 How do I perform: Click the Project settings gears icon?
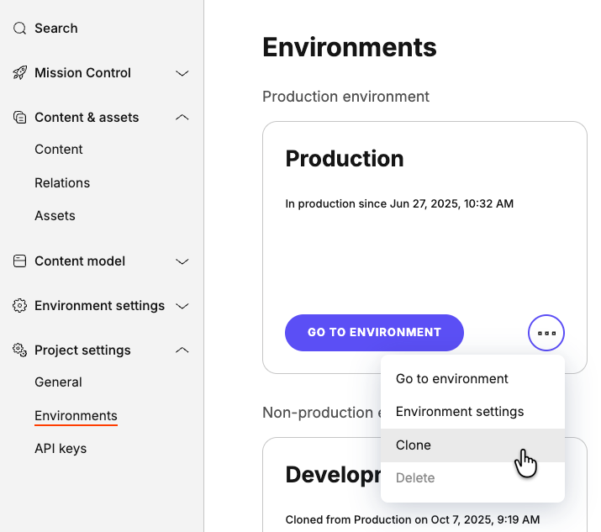click(19, 350)
